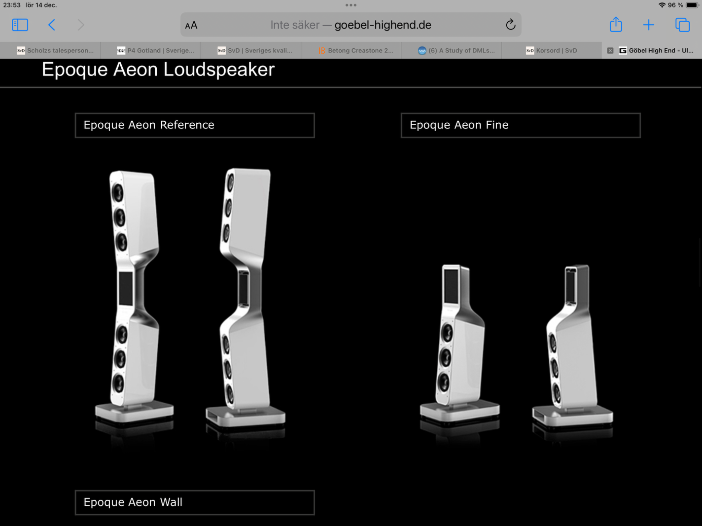Screen dimensions: 702x526
Task: Click the Epoque Aeon Reference rear-view speaker image
Action: [x=245, y=298]
